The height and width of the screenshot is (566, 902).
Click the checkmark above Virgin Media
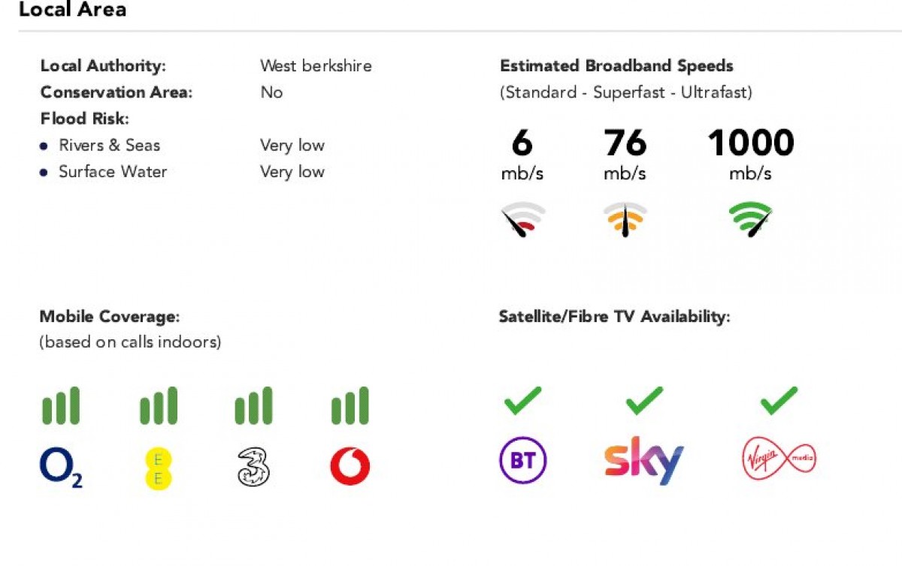(x=779, y=400)
